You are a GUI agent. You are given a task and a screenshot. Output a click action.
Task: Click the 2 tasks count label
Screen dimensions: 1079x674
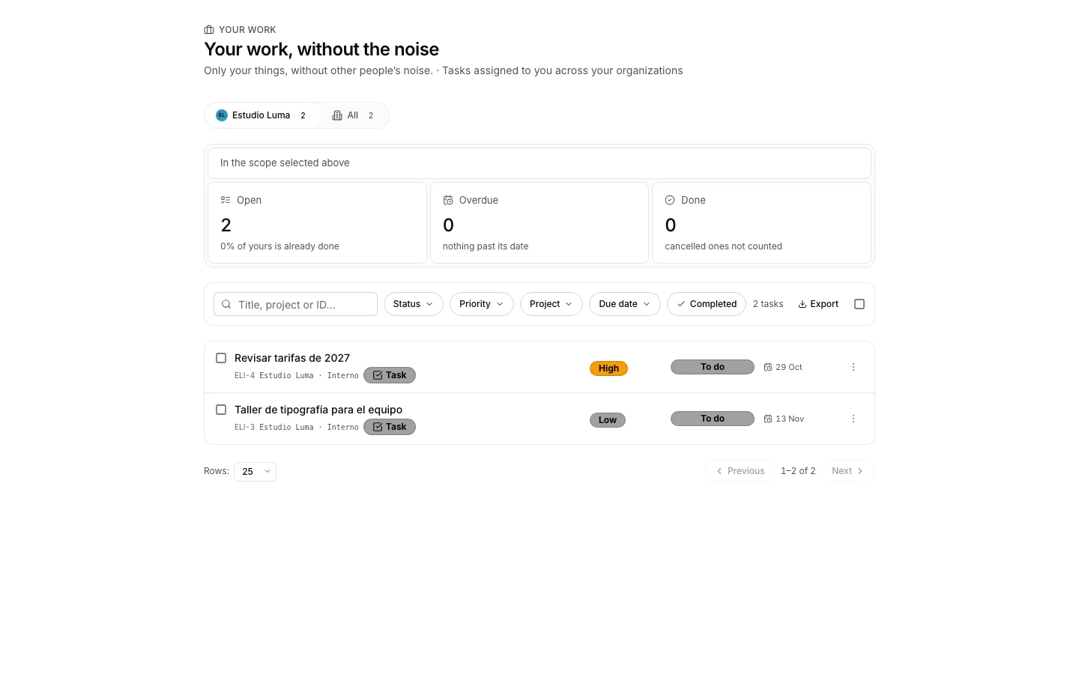[768, 304]
